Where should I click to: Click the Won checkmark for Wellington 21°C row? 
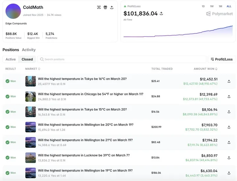[x=7, y=142]
